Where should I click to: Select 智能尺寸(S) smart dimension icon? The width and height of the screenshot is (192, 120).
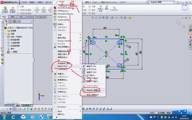84,66
